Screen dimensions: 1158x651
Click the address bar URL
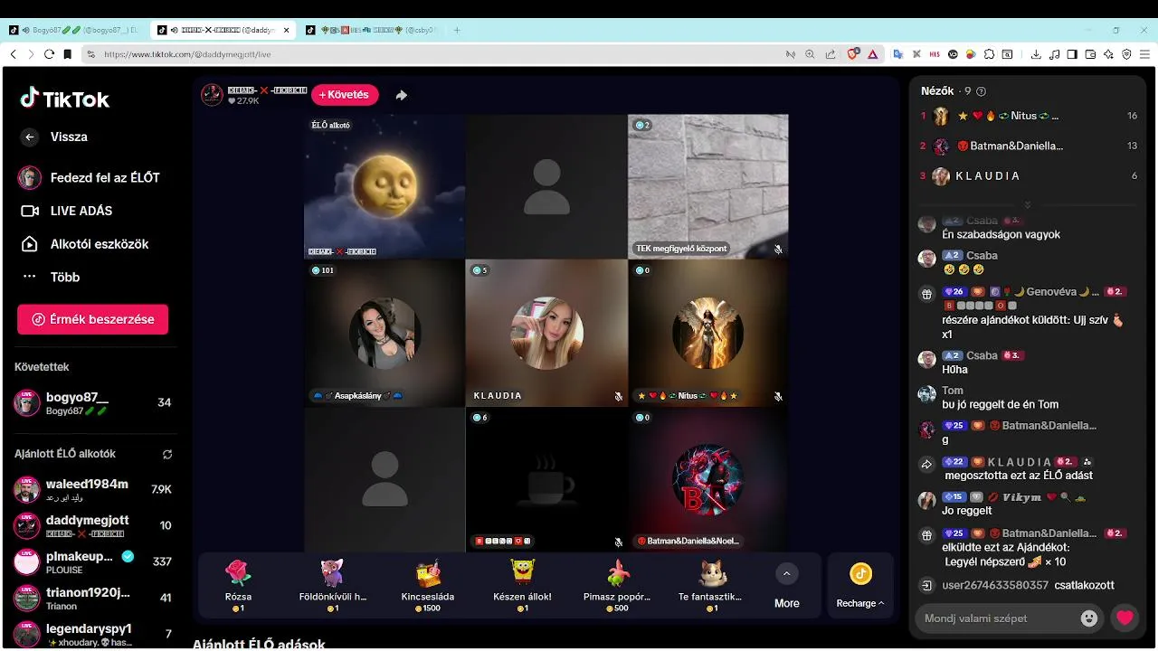click(x=187, y=54)
